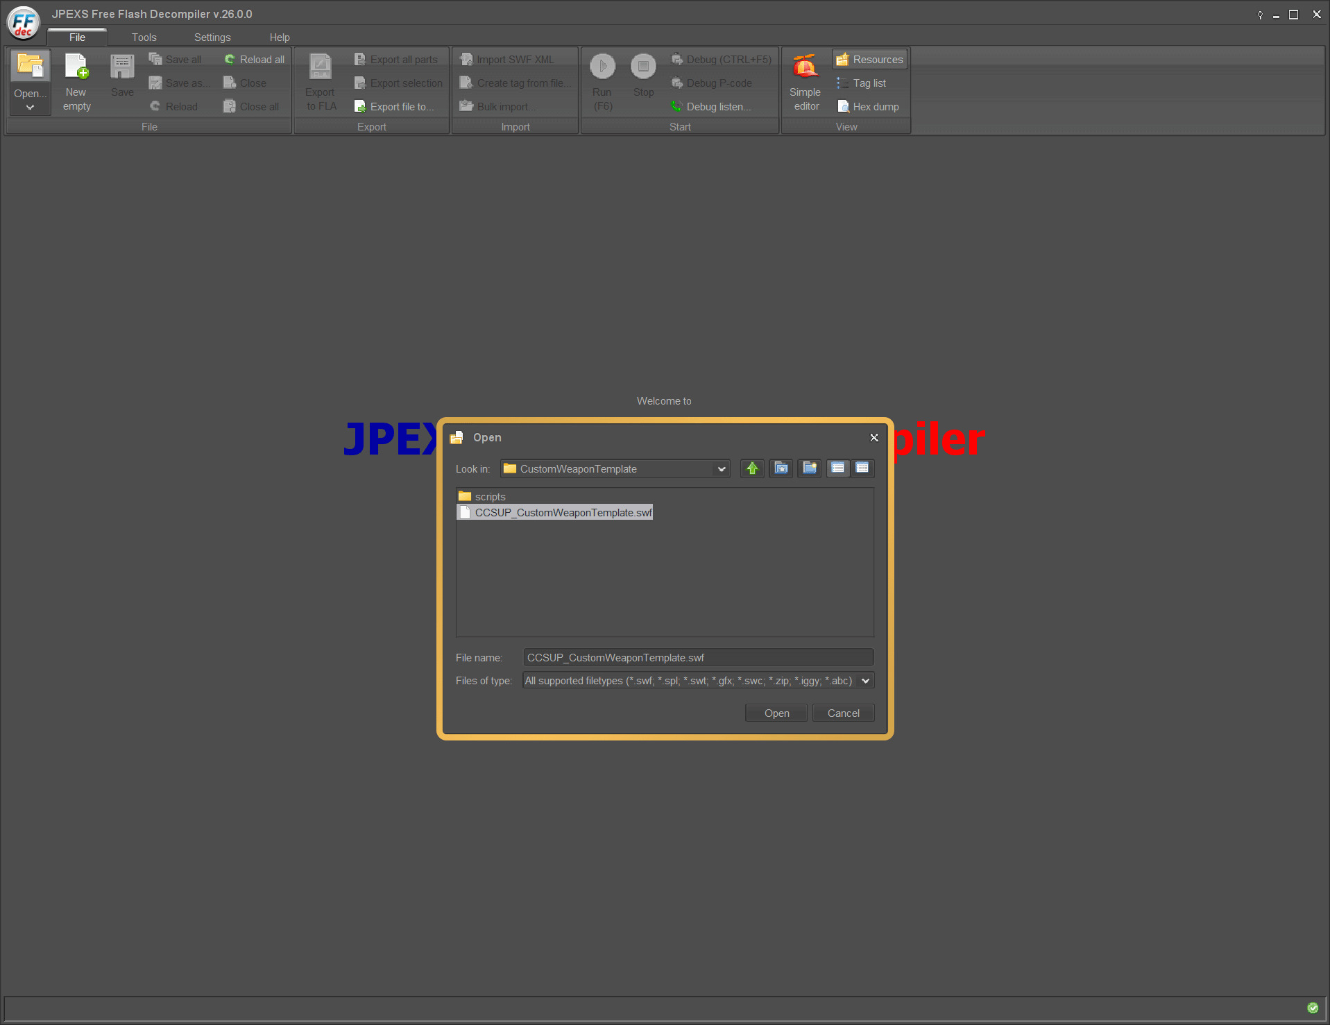
Task: Click Import SWF XML
Action: click(507, 60)
